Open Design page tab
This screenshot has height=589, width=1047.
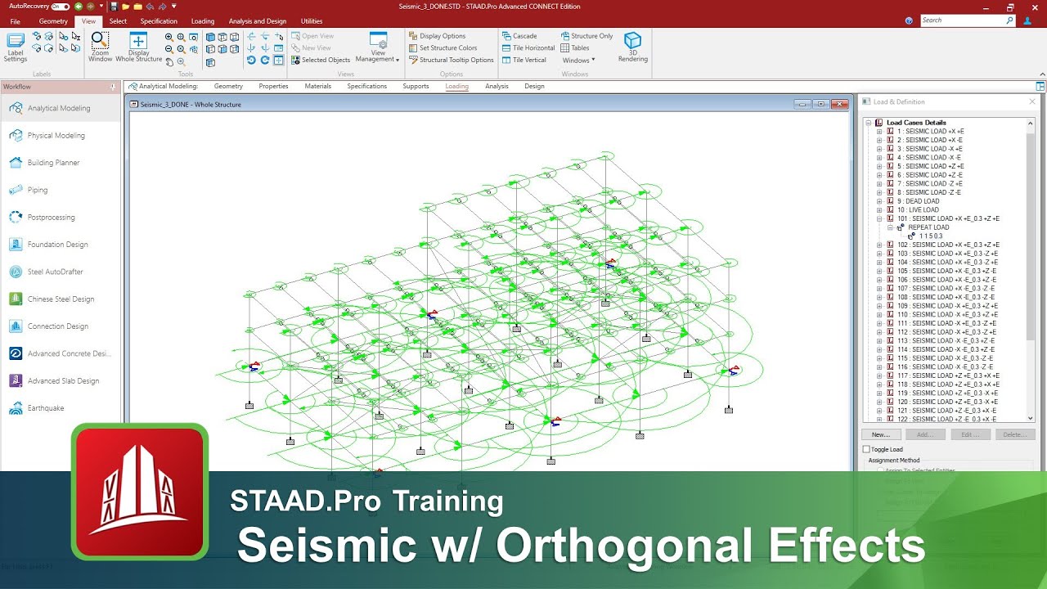(534, 86)
